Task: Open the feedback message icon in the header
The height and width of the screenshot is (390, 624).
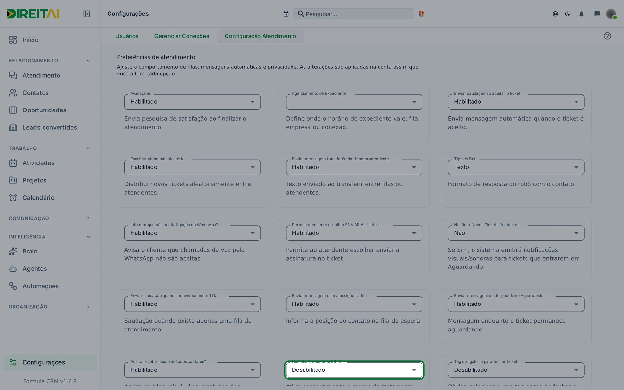Action: tap(597, 14)
